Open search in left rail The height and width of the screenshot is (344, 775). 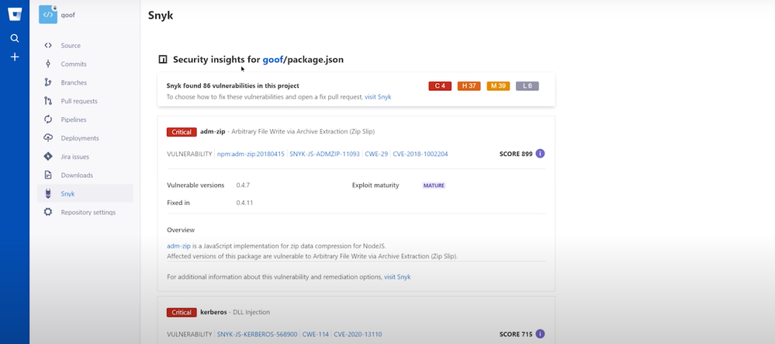pos(15,38)
